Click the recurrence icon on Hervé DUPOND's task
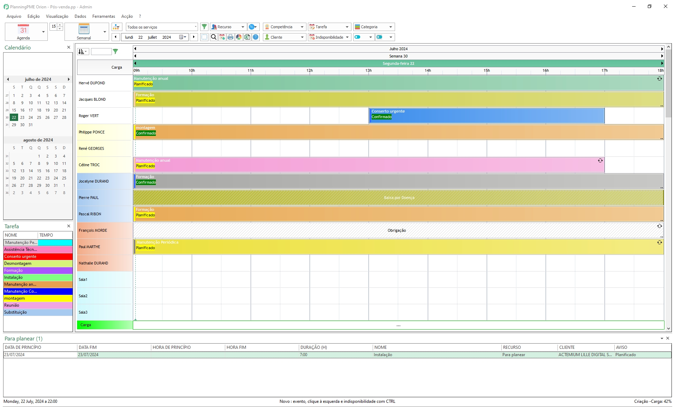 tap(659, 79)
